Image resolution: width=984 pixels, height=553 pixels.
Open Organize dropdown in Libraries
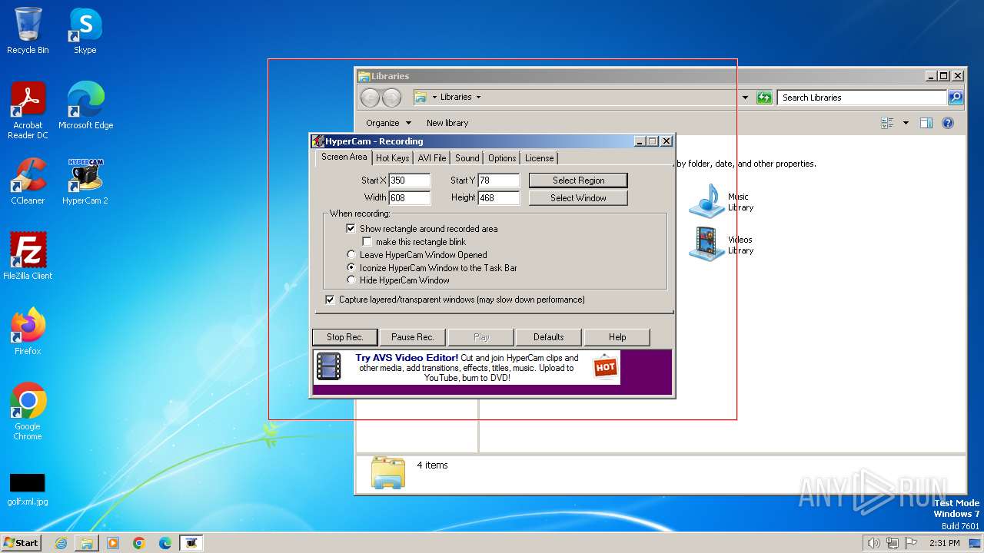click(388, 123)
